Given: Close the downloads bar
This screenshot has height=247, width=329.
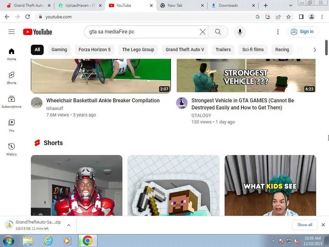Looking at the screenshot, I should (323, 225).
